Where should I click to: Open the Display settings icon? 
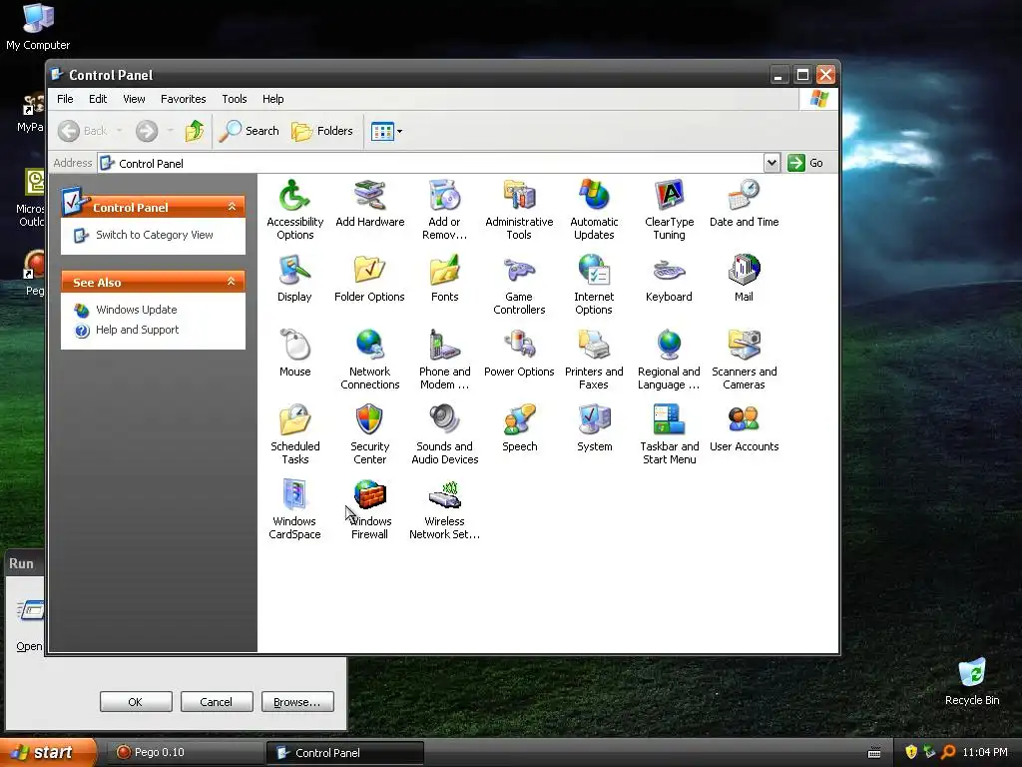[294, 270]
